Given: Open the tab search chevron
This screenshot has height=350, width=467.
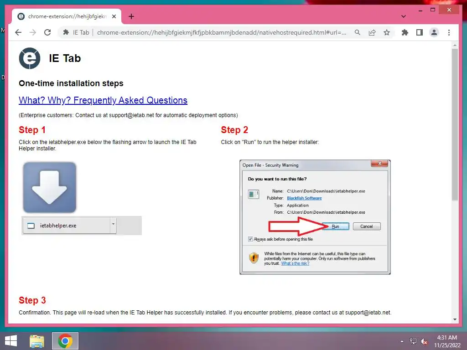Looking at the screenshot, I should pos(404,16).
